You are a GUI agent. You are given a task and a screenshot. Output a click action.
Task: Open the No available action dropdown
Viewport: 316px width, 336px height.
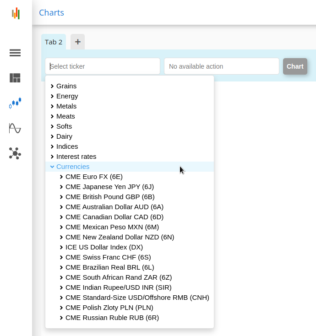pyautogui.click(x=222, y=66)
